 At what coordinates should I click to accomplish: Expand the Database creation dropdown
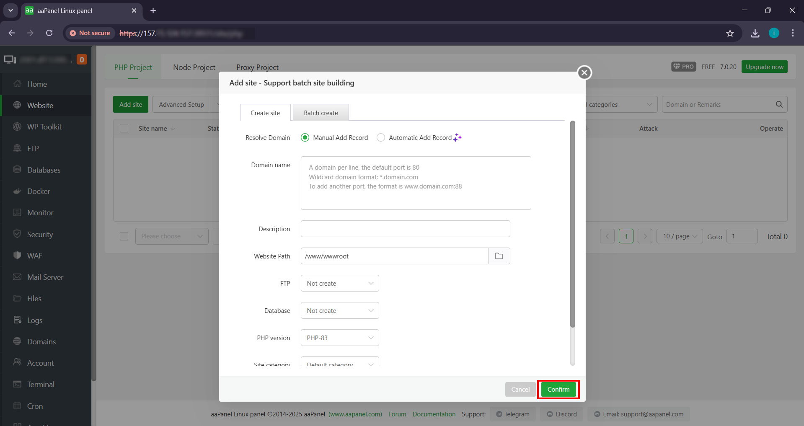point(339,310)
